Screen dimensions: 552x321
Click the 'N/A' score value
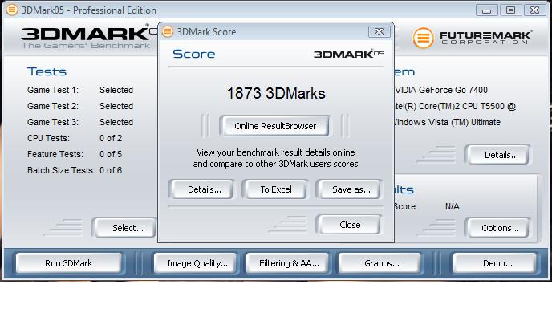pyautogui.click(x=452, y=206)
